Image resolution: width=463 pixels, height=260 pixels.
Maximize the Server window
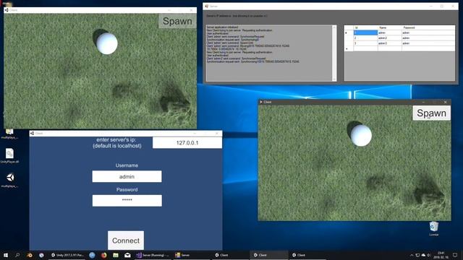442,6
